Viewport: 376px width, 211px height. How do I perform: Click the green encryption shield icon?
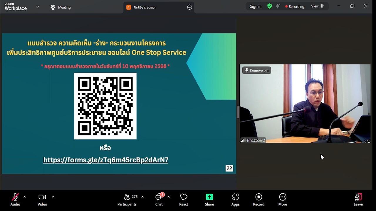(269, 6)
